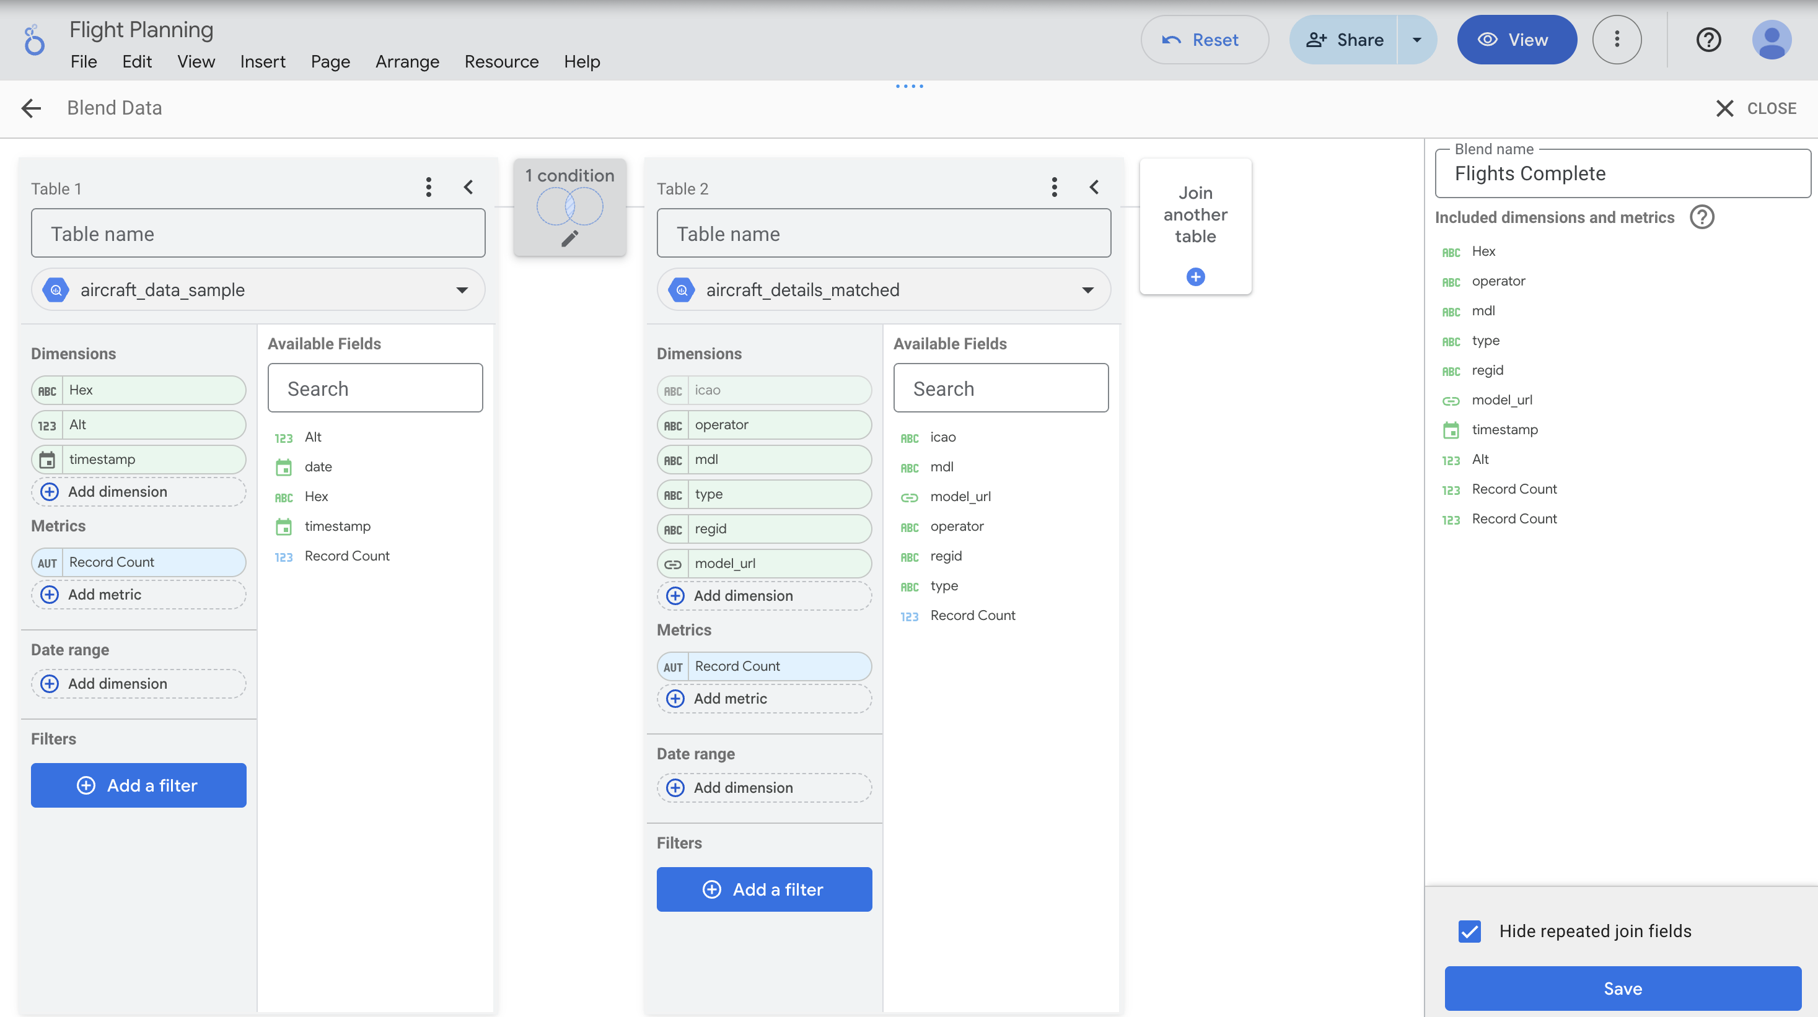
Task: Open the File menu
Action: (x=84, y=61)
